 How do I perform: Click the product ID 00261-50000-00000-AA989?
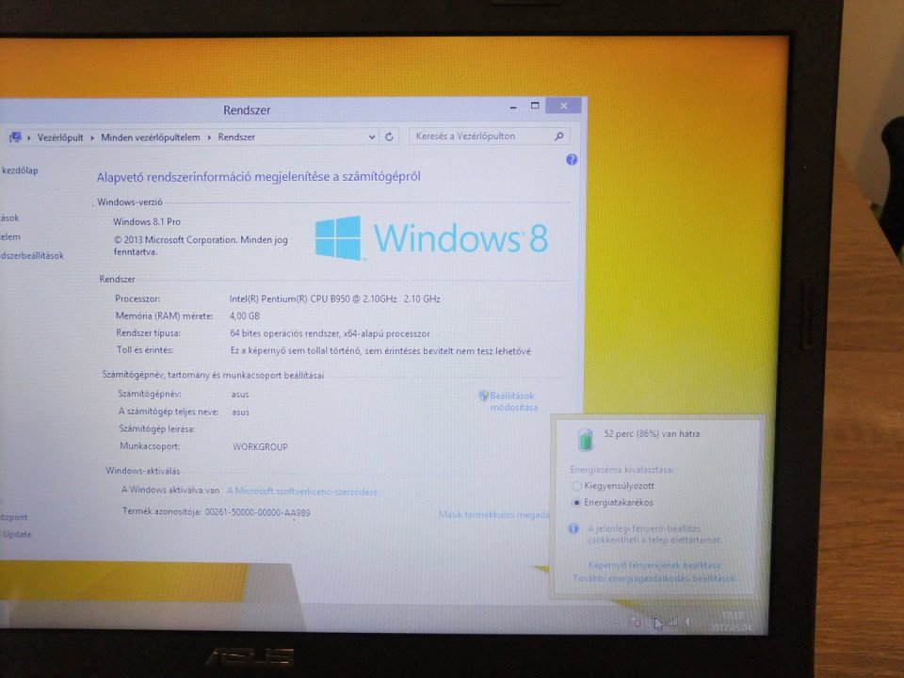click(x=258, y=512)
